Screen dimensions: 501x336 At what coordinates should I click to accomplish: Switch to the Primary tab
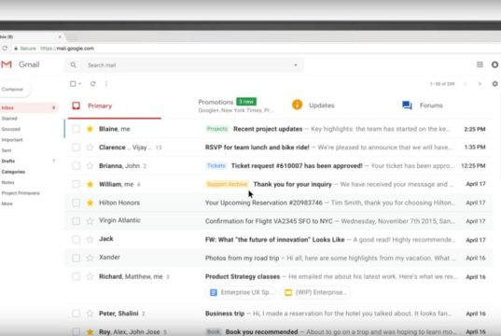(x=115, y=105)
